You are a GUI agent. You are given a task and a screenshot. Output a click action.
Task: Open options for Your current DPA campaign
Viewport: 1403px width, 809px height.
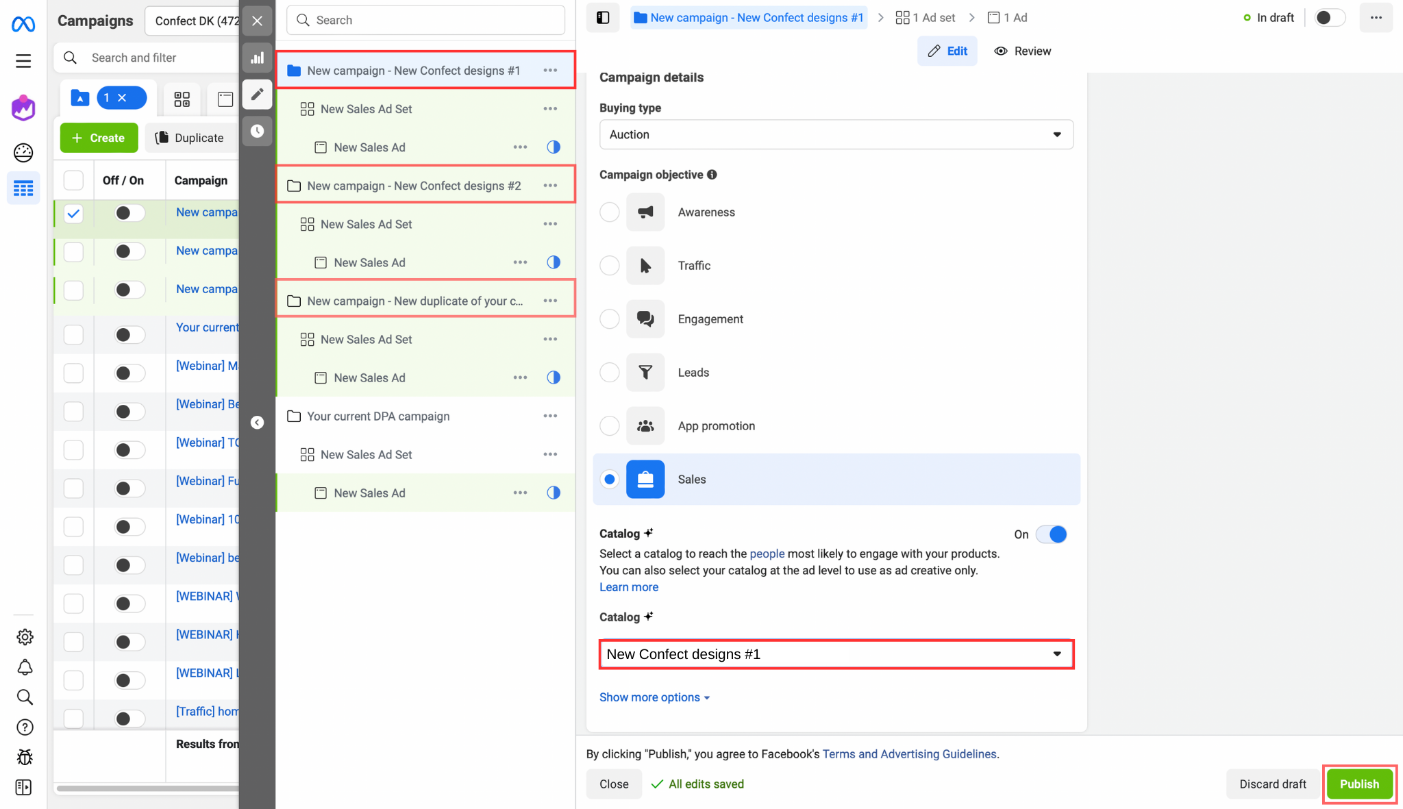[x=550, y=416]
